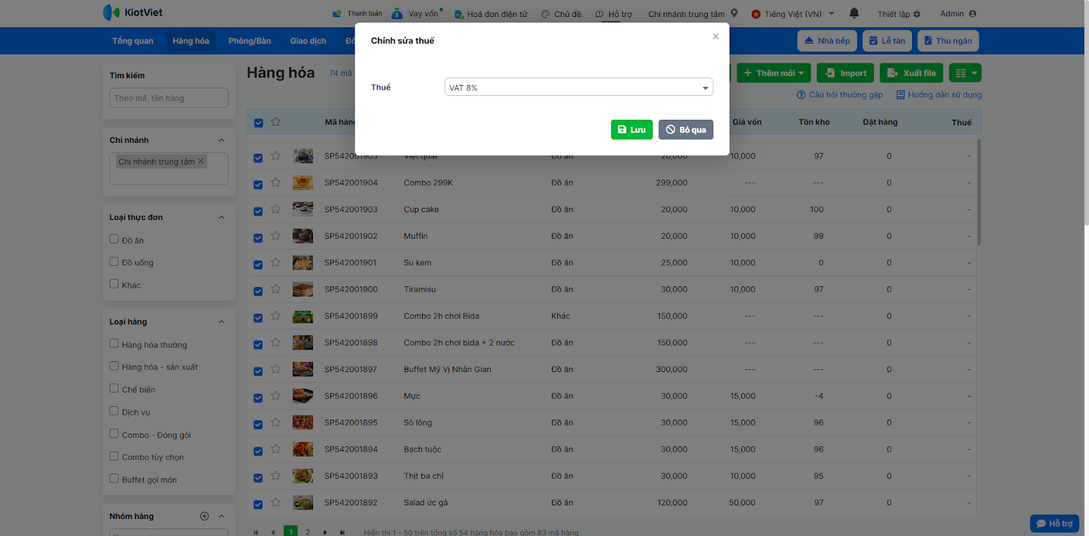Save tax changes with Lưu
Image resolution: width=1089 pixels, height=536 pixels.
[x=632, y=129]
